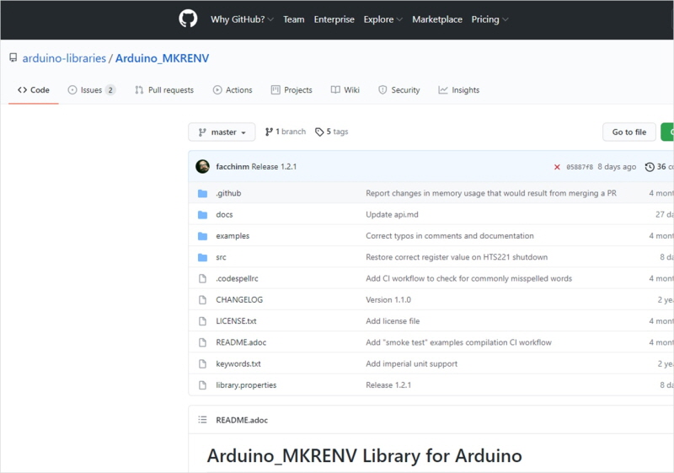
Task: Click the tag icon next to 5 tags
Action: 319,132
